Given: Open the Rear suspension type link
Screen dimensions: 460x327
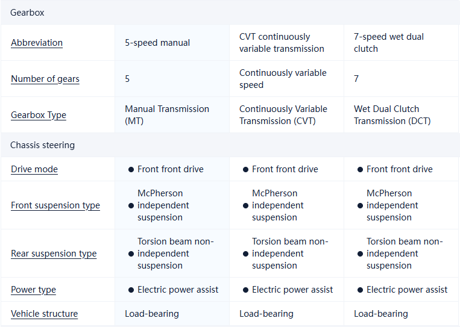Looking at the screenshot, I should click(54, 254).
